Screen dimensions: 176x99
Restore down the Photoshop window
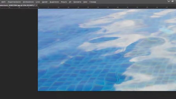coord(172,1)
